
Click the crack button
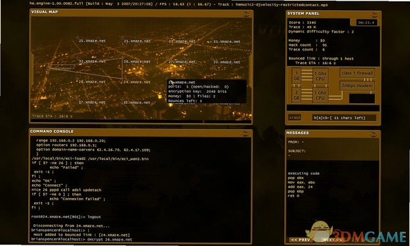coord(295,118)
